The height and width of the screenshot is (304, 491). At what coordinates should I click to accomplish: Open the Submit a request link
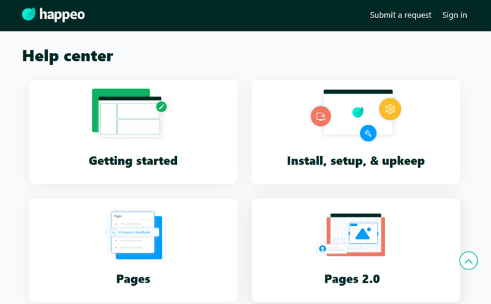point(400,15)
